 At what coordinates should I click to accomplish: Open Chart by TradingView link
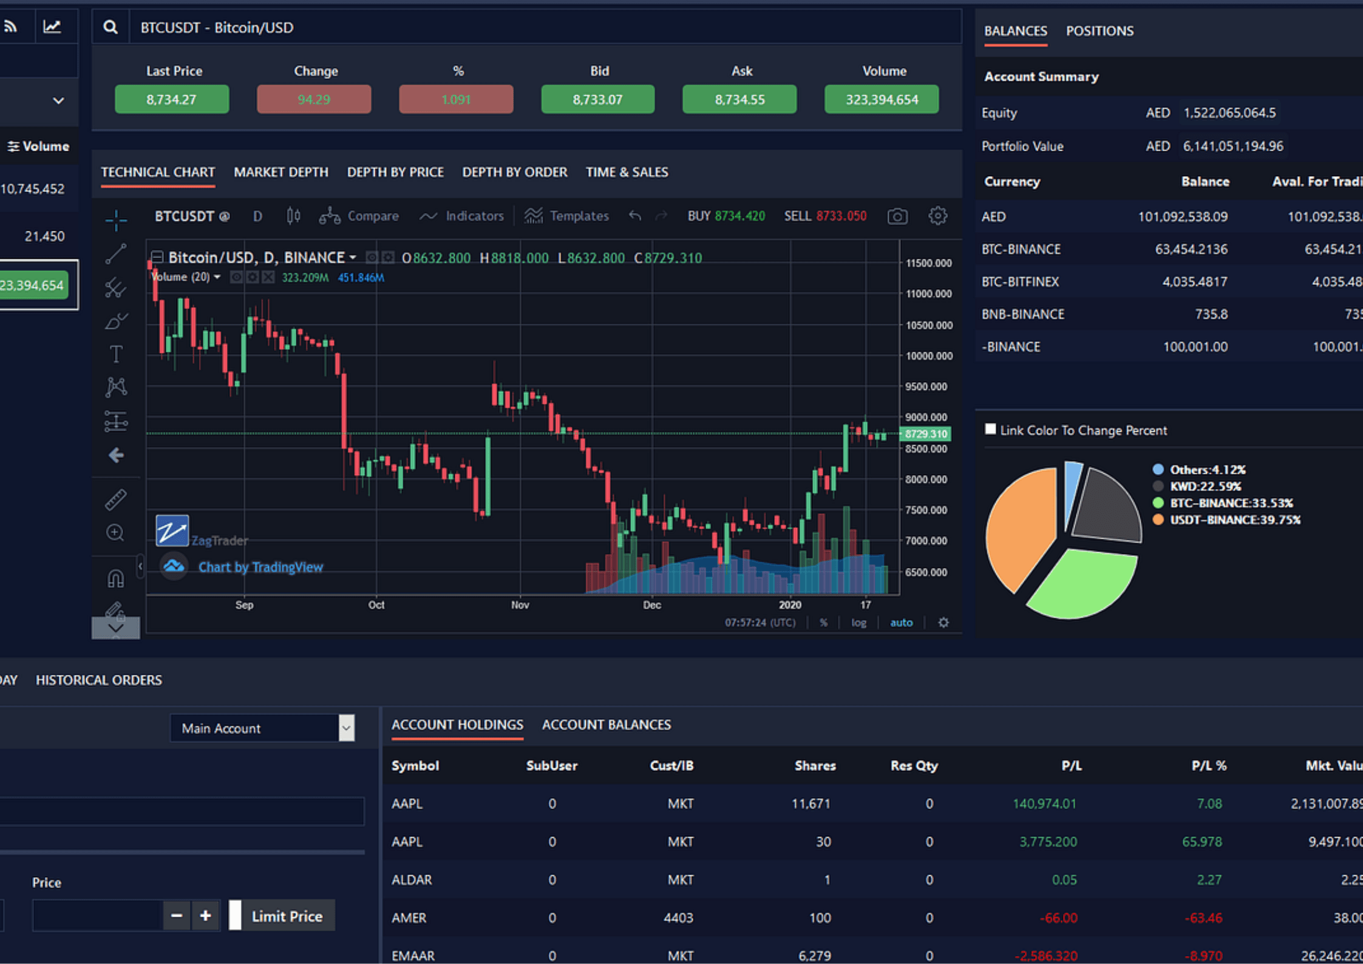tap(260, 567)
